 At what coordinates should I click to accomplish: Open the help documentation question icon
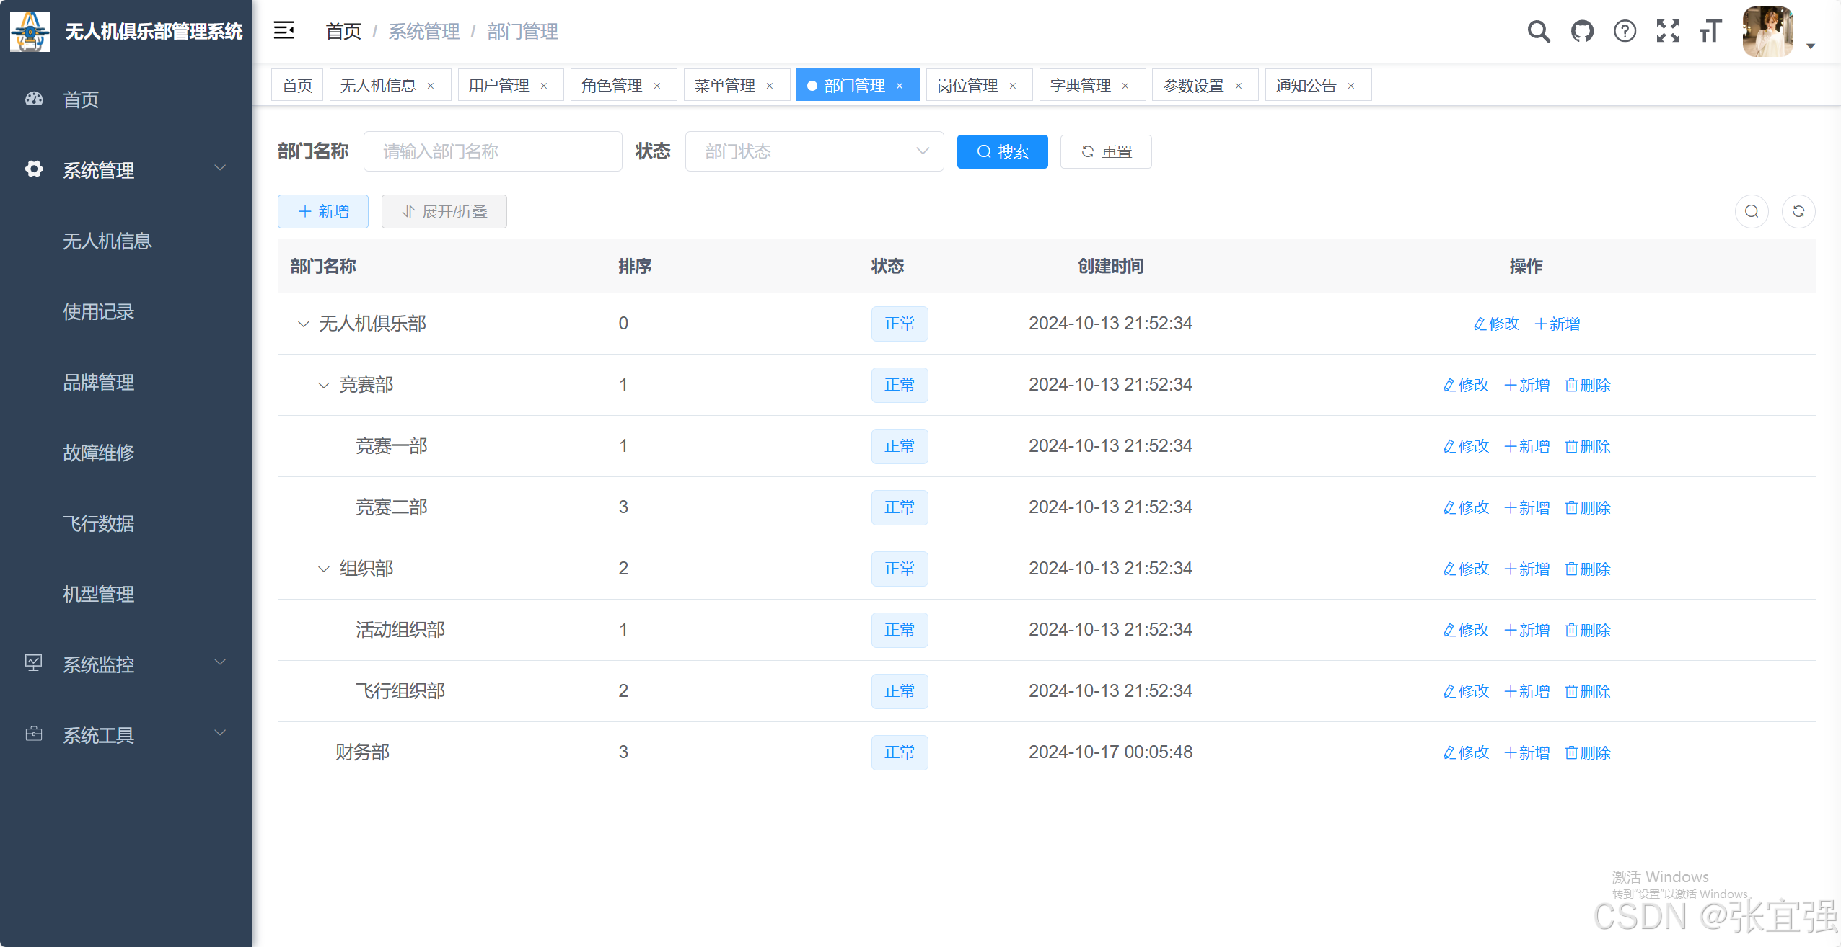tap(1625, 31)
